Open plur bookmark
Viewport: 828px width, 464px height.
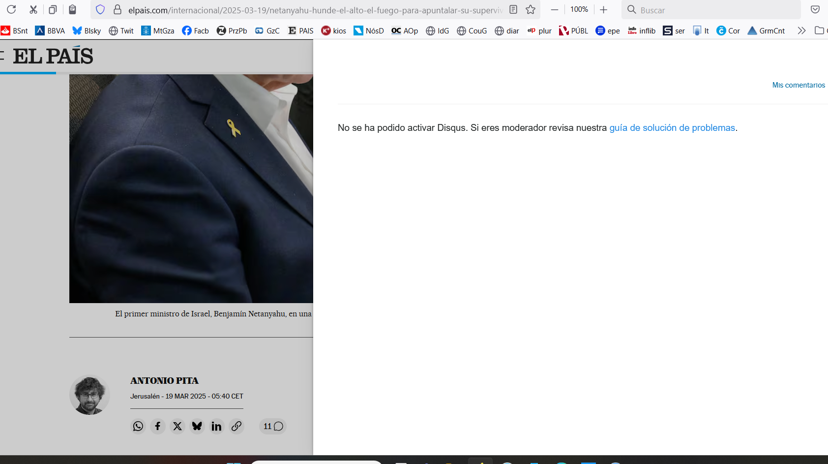539,31
